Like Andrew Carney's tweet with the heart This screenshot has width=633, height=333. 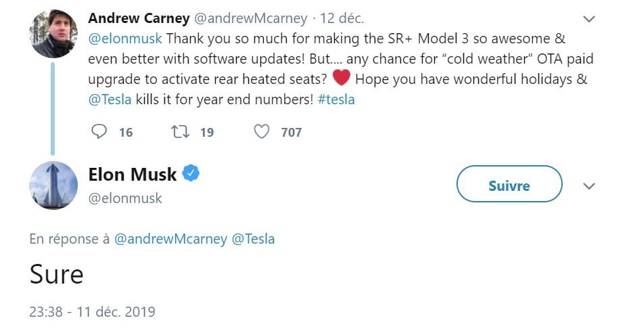(262, 131)
